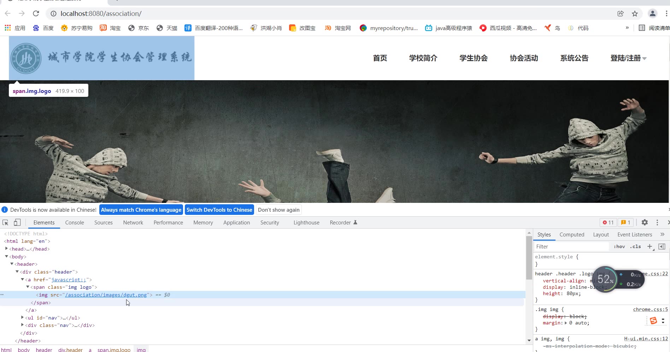Screen dimensions: 670x352
Task: Expand the ul id nav node
Action: point(23,317)
